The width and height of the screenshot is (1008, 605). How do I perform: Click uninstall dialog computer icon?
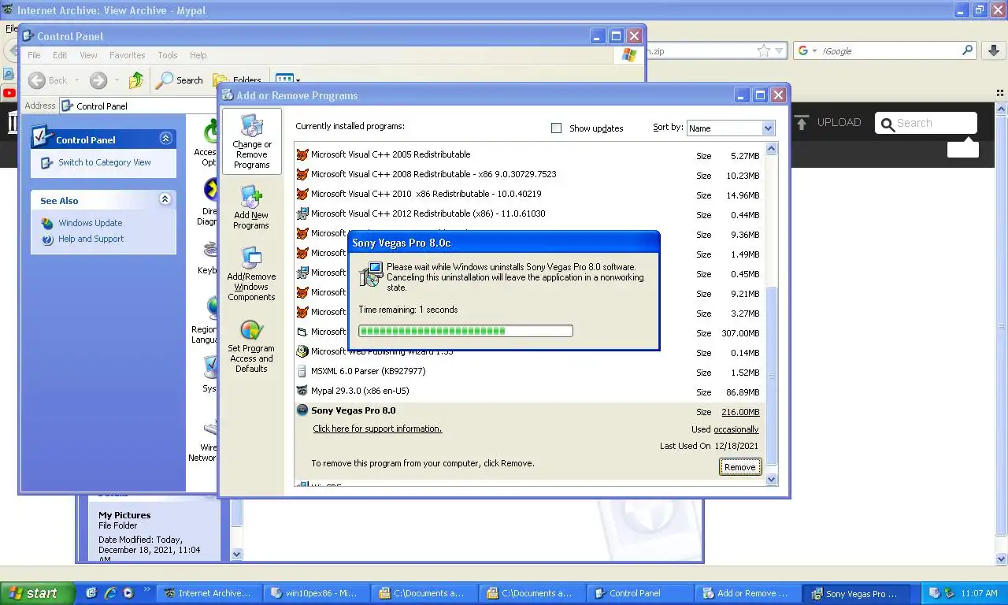click(370, 274)
